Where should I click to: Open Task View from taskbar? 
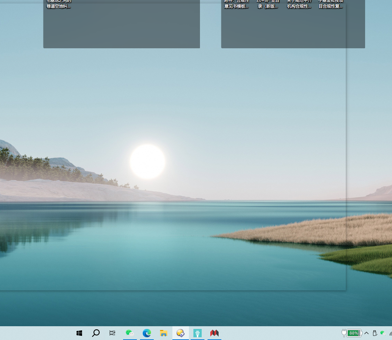(x=112, y=333)
